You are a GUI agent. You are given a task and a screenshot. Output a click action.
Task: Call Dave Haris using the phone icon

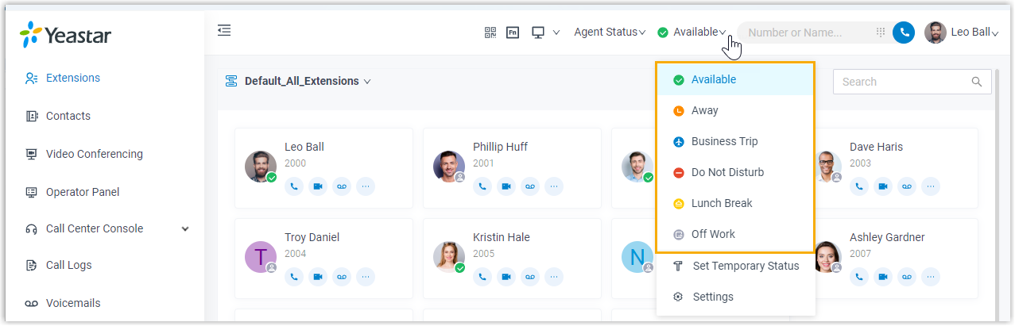(859, 186)
